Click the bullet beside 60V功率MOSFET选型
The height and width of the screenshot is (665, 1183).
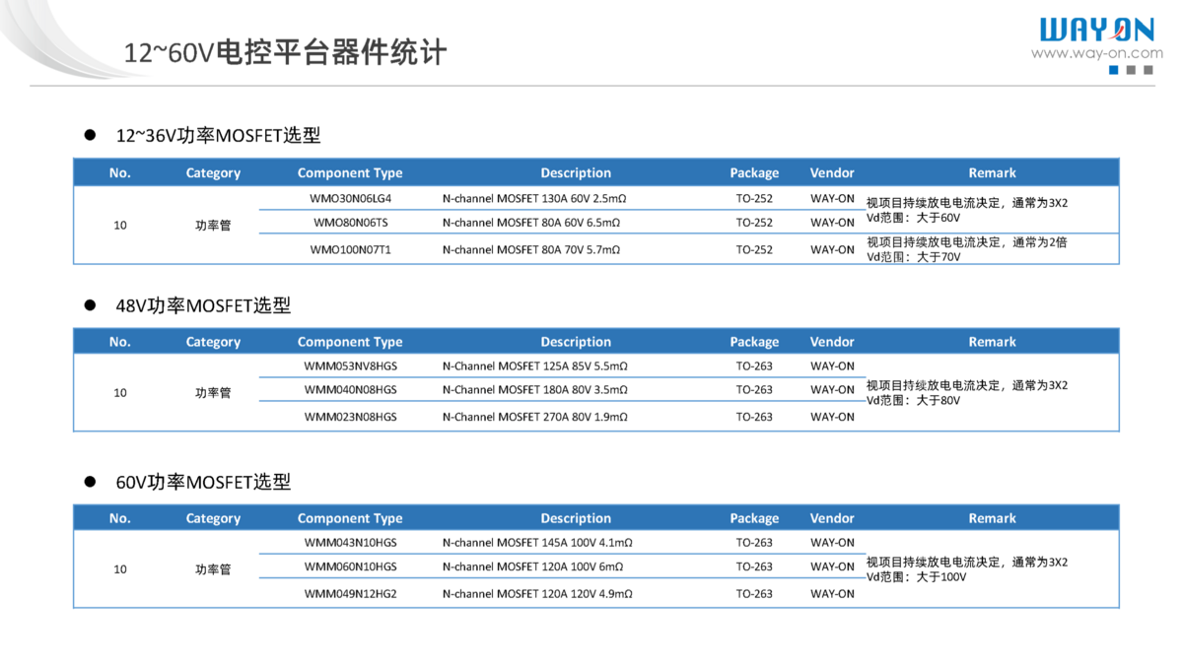(90, 482)
